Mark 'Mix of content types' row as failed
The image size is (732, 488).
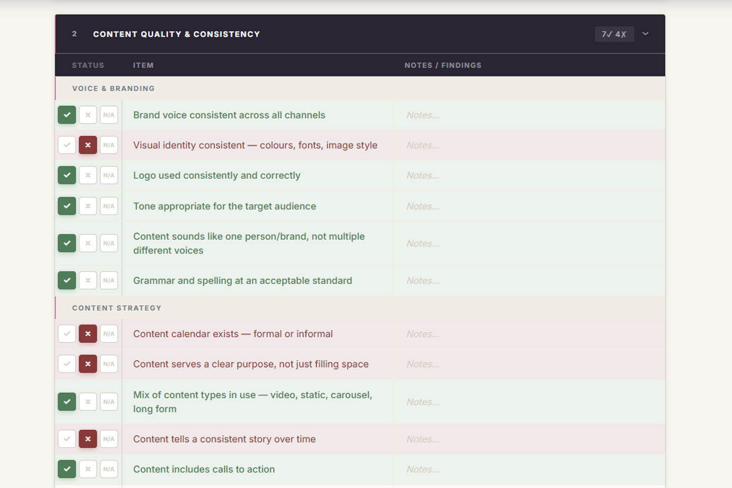[x=88, y=402]
